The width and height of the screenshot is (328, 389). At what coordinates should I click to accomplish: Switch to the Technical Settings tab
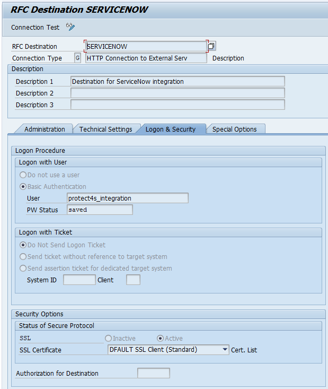pyautogui.click(x=106, y=129)
